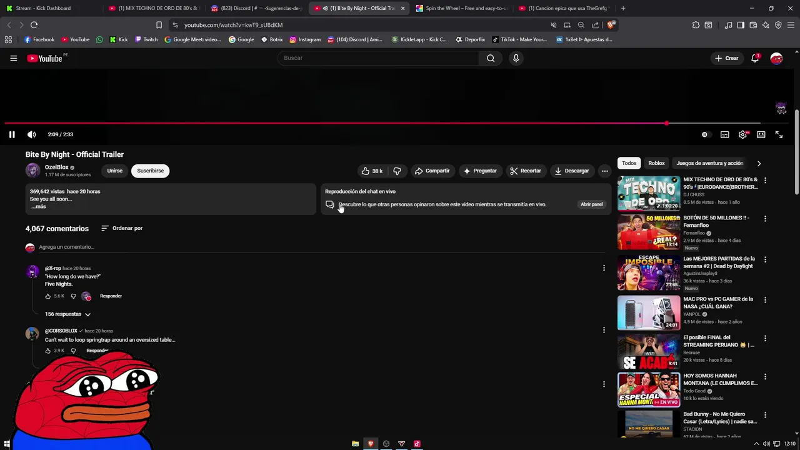The width and height of the screenshot is (800, 450).
Task: Open the HOY SOMOS HANNAH MONTANA live video
Action: tap(649, 390)
